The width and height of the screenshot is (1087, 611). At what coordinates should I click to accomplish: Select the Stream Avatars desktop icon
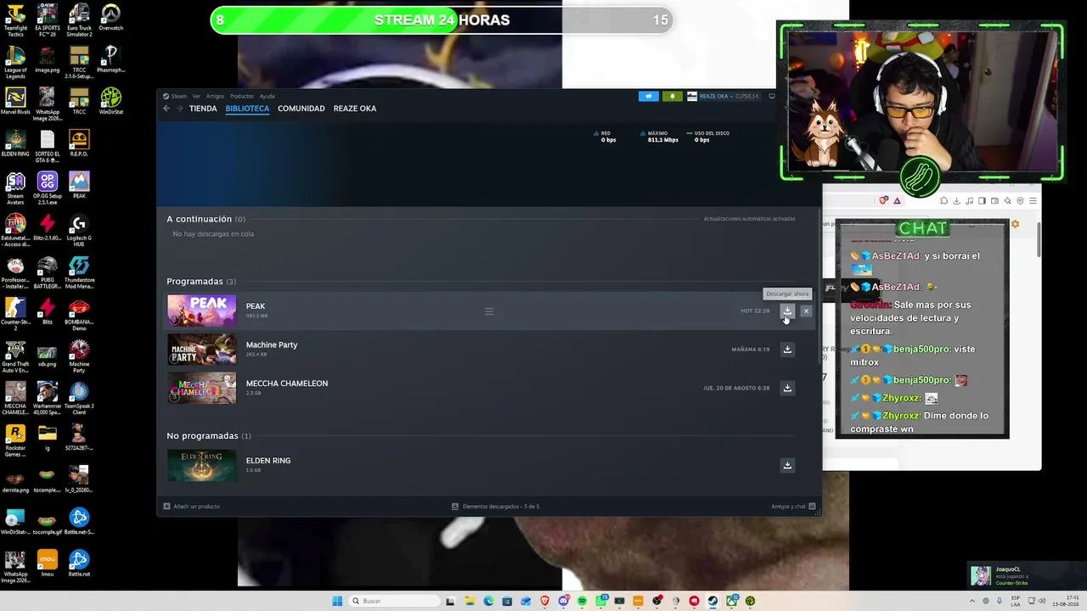15,188
